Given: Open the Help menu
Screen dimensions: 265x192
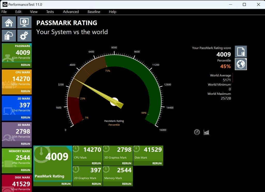Looking at the screenshot, I should (x=113, y=12).
